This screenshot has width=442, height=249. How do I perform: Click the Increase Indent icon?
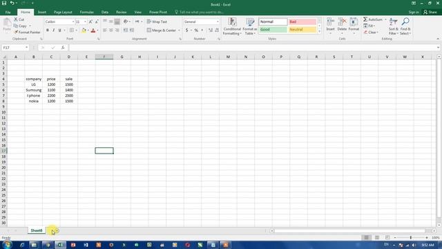[132, 30]
